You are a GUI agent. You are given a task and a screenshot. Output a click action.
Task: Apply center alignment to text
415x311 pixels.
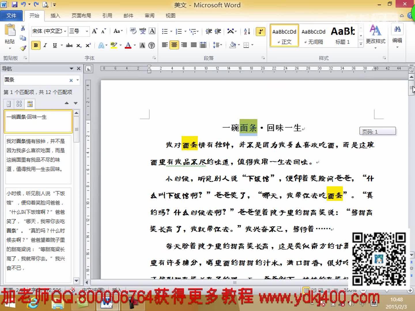point(174,45)
